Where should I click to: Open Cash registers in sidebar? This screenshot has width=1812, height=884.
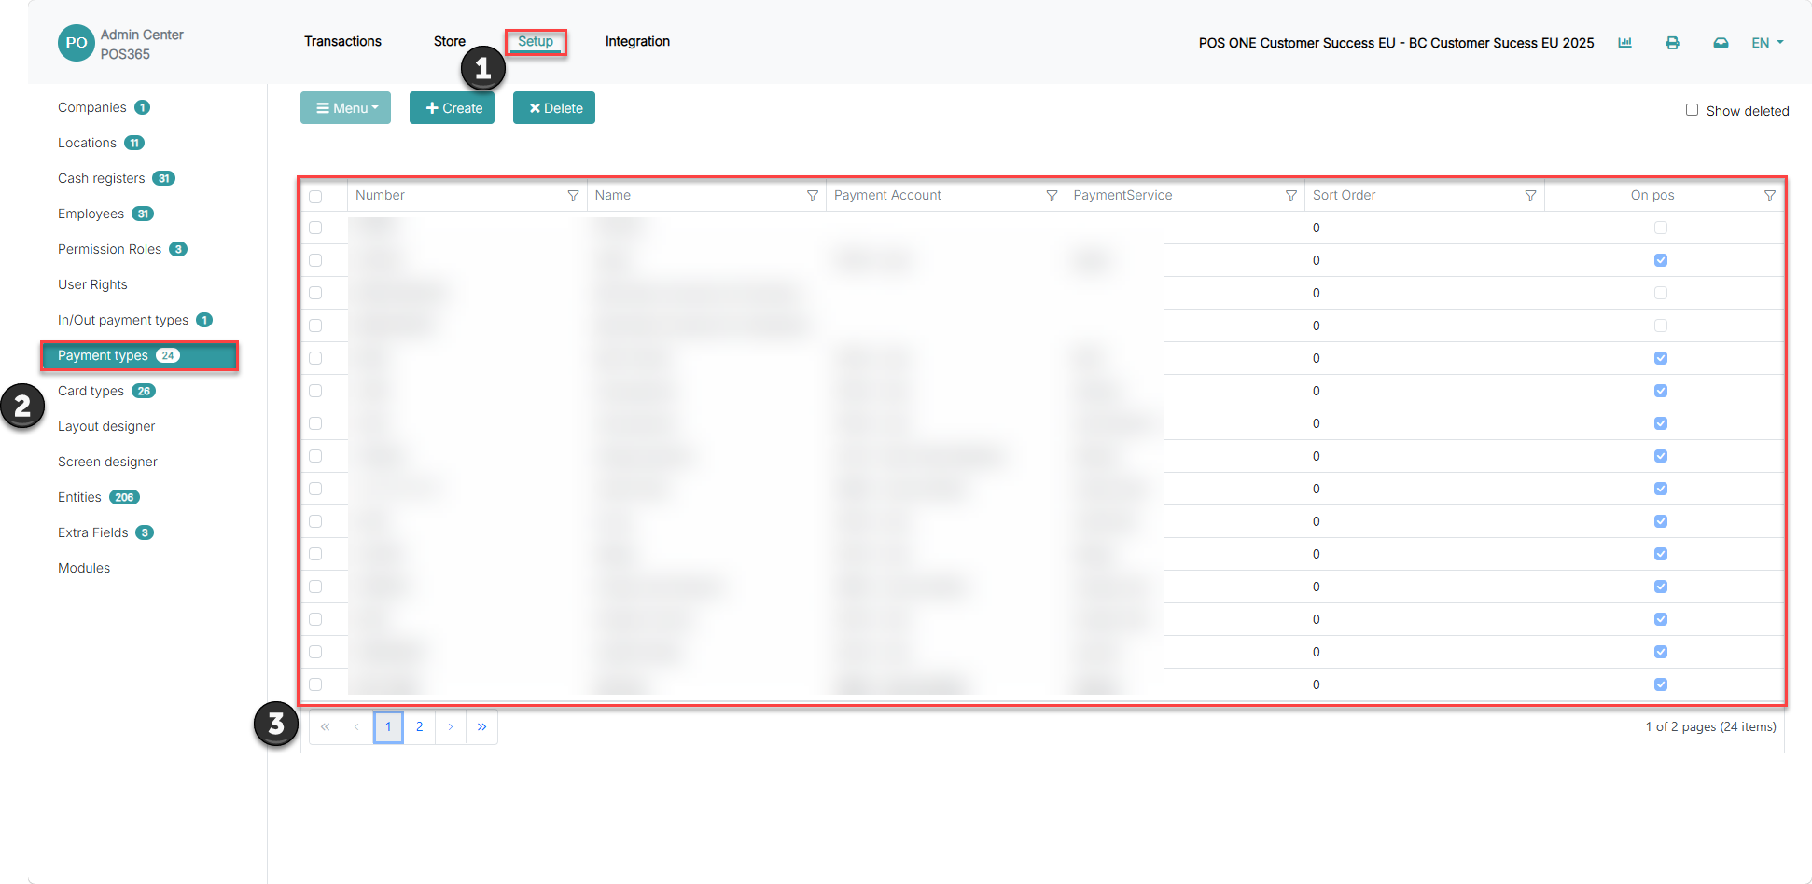point(101,178)
